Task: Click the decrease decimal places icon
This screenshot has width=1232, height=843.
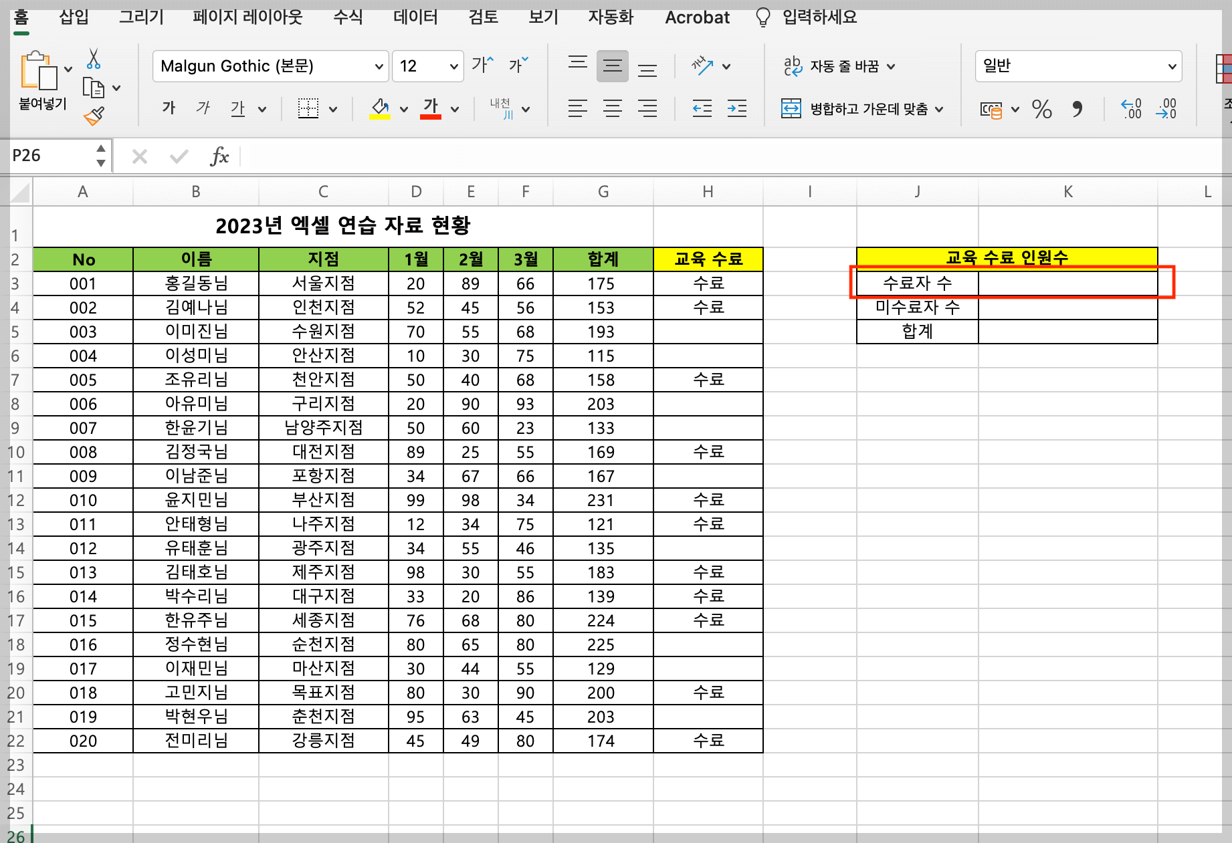Action: [x=1166, y=109]
